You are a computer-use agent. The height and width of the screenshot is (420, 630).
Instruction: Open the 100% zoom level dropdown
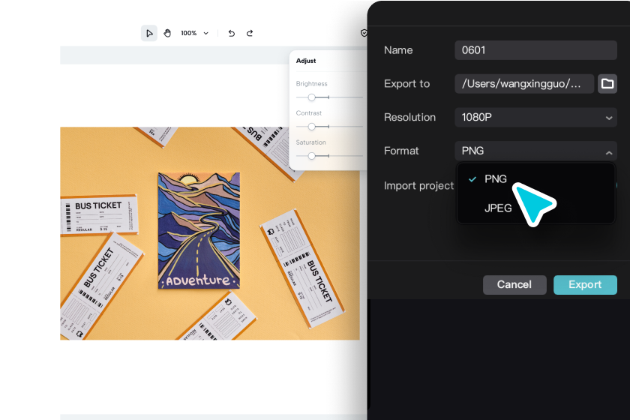(x=194, y=33)
